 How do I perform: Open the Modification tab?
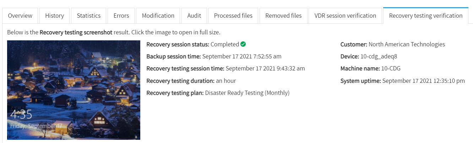pyautogui.click(x=158, y=16)
